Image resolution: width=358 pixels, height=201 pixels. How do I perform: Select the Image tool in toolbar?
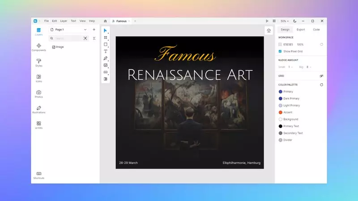(x=106, y=65)
